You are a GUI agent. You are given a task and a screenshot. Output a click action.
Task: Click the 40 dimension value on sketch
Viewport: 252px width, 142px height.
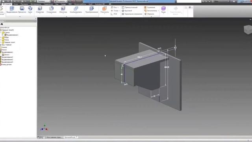[122, 75]
